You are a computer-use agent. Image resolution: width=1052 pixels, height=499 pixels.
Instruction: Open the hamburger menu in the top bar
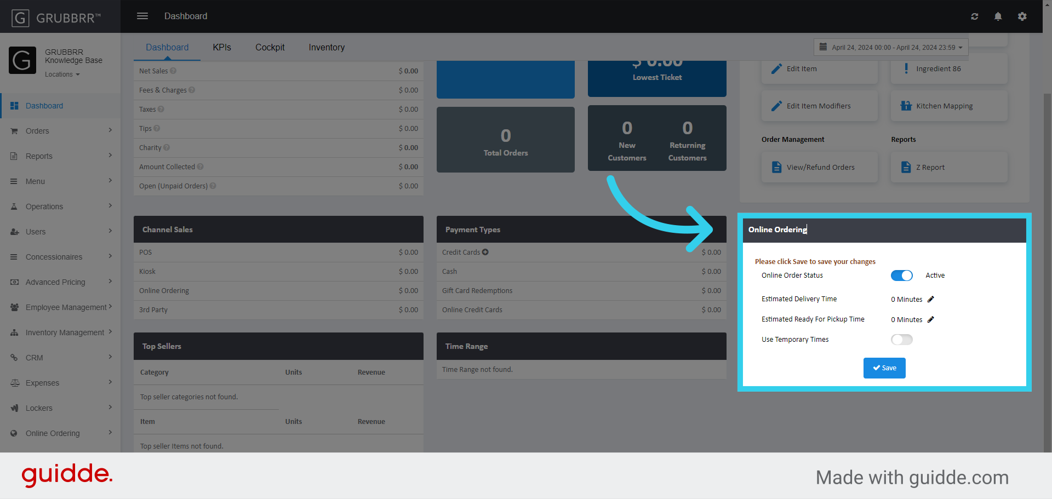point(142,16)
